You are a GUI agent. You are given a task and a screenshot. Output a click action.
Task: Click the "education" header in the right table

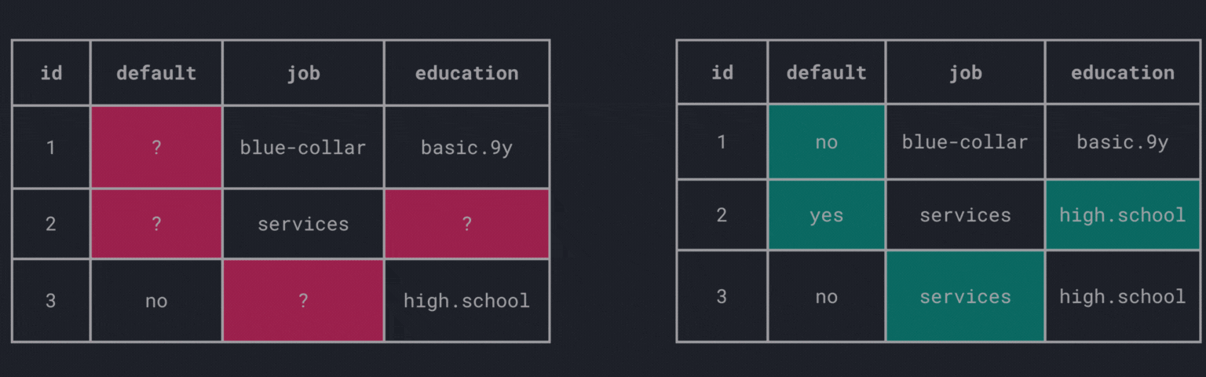(x=1122, y=72)
